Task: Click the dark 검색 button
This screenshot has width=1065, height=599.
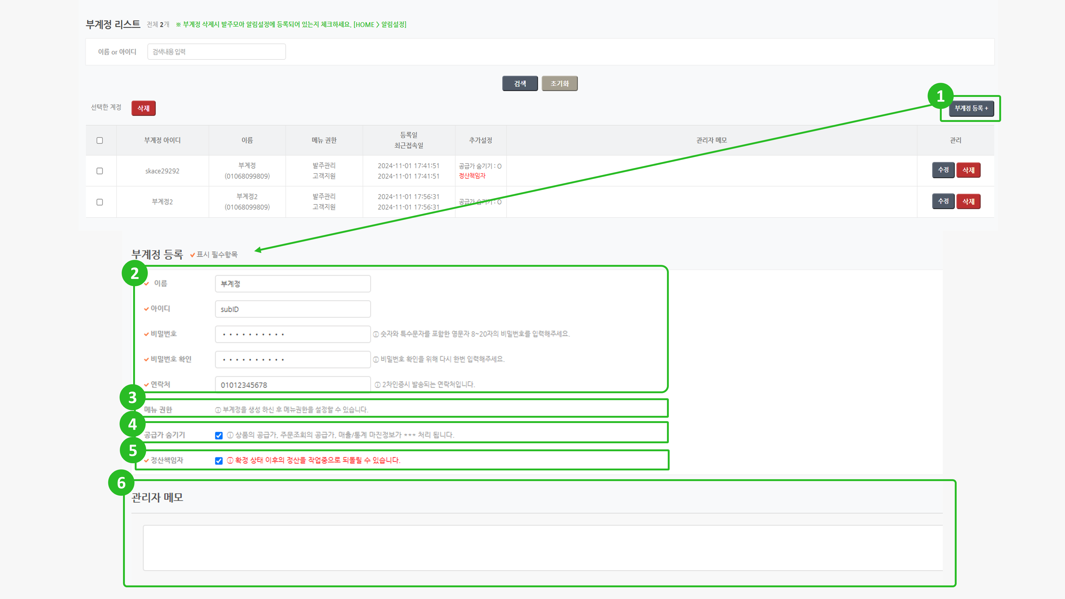Action: point(520,84)
